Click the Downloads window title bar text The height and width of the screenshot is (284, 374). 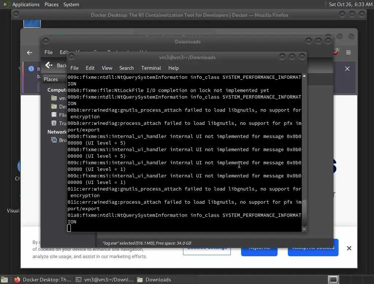[x=188, y=42]
